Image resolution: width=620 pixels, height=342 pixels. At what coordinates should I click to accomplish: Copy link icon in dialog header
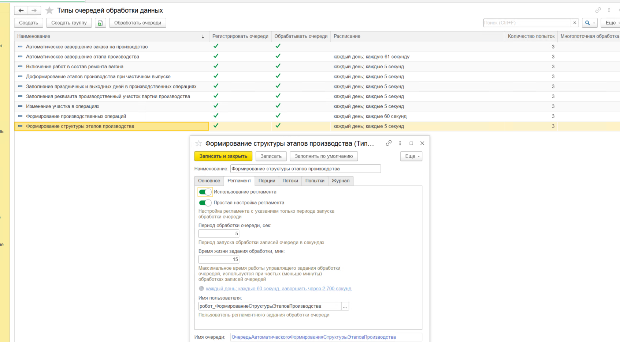point(389,143)
